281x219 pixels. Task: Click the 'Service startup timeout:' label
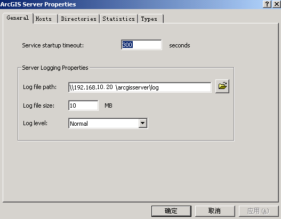pos(53,45)
